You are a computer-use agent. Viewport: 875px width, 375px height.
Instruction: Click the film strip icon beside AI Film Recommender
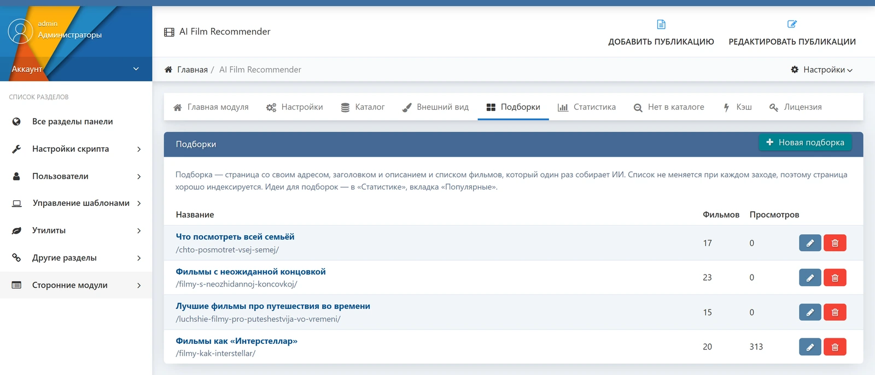169,32
